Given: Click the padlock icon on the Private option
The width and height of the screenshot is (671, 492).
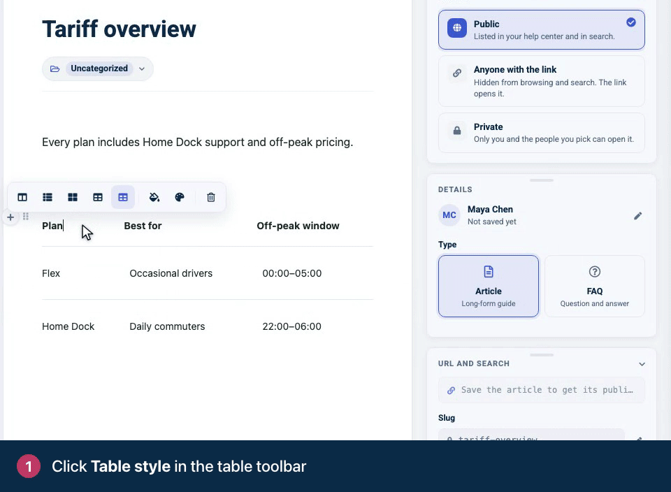Looking at the screenshot, I should pos(457,131).
